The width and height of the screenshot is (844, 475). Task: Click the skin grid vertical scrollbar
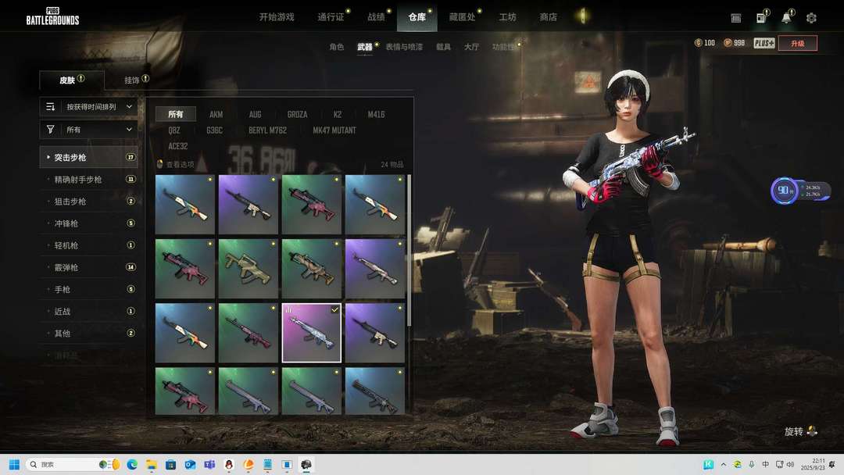click(409, 250)
